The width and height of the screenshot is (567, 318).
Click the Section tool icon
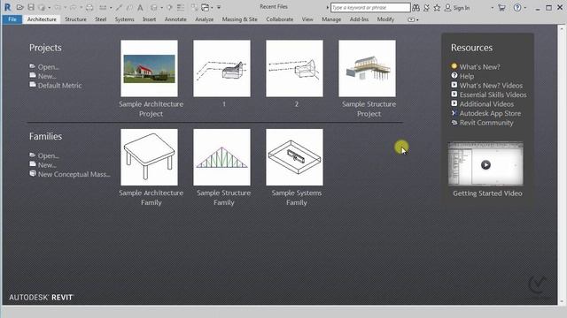point(169,8)
